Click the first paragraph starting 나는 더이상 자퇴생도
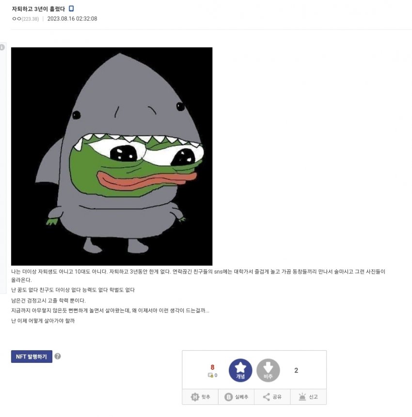This screenshot has height=417, width=412. (198, 276)
